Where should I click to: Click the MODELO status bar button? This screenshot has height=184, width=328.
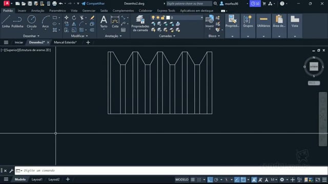[x=182, y=179]
